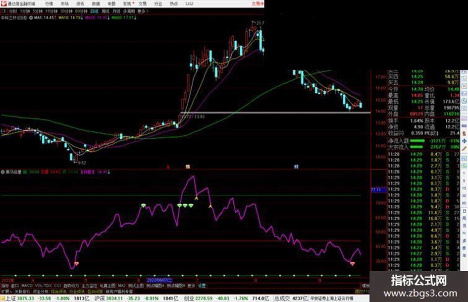Open the 互动问答 tab
The height and width of the screenshot is (302, 468).
[95, 291]
